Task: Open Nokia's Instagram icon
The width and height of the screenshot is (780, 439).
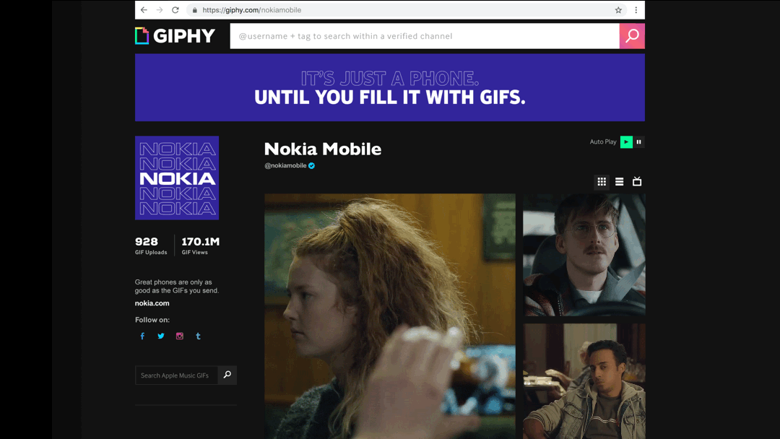Action: [x=180, y=336]
